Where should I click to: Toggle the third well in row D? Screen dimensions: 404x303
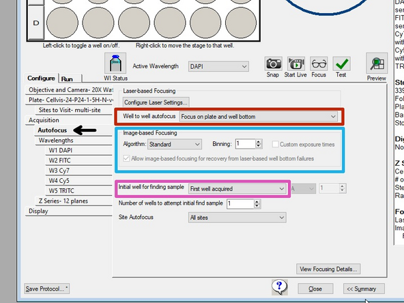[134, 23]
